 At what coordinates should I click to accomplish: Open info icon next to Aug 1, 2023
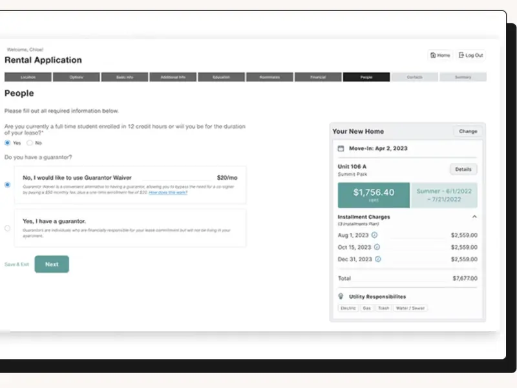click(x=375, y=235)
